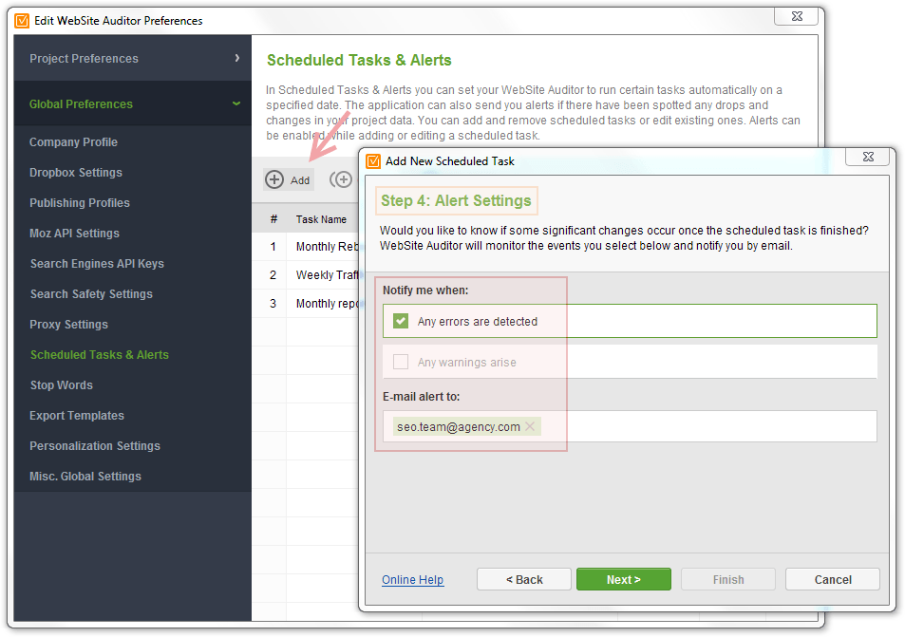Viewport: 905px width, 637px height.
Task: Expand Project Preferences section
Action: [133, 58]
